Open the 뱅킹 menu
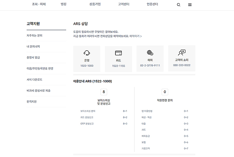The height and width of the screenshot is (157, 234). (x=64, y=4)
